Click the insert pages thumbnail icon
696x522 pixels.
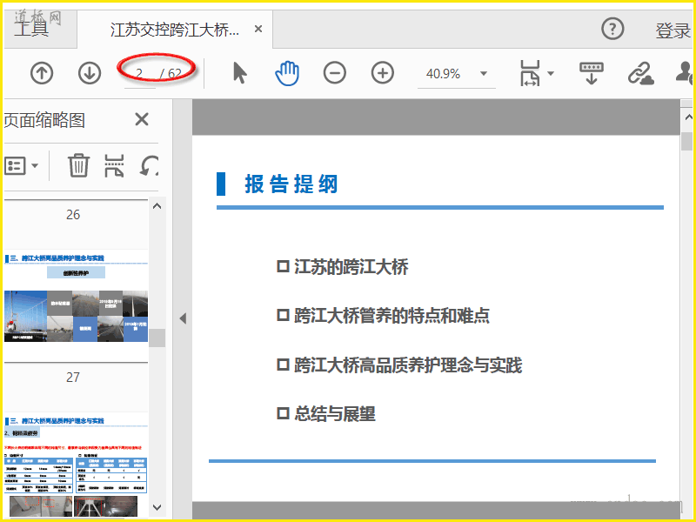pyautogui.click(x=114, y=165)
